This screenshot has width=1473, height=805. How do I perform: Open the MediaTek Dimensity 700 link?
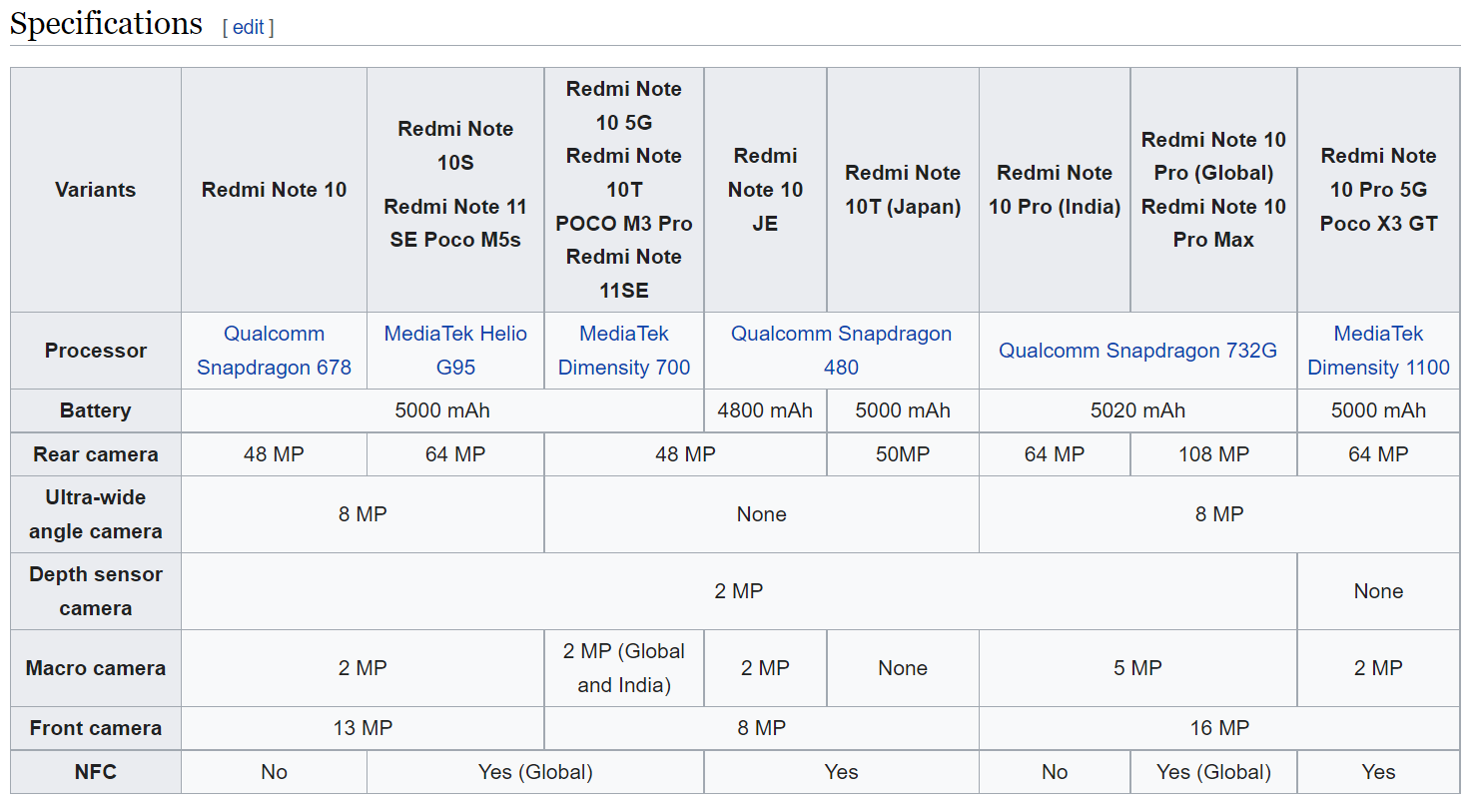623,351
